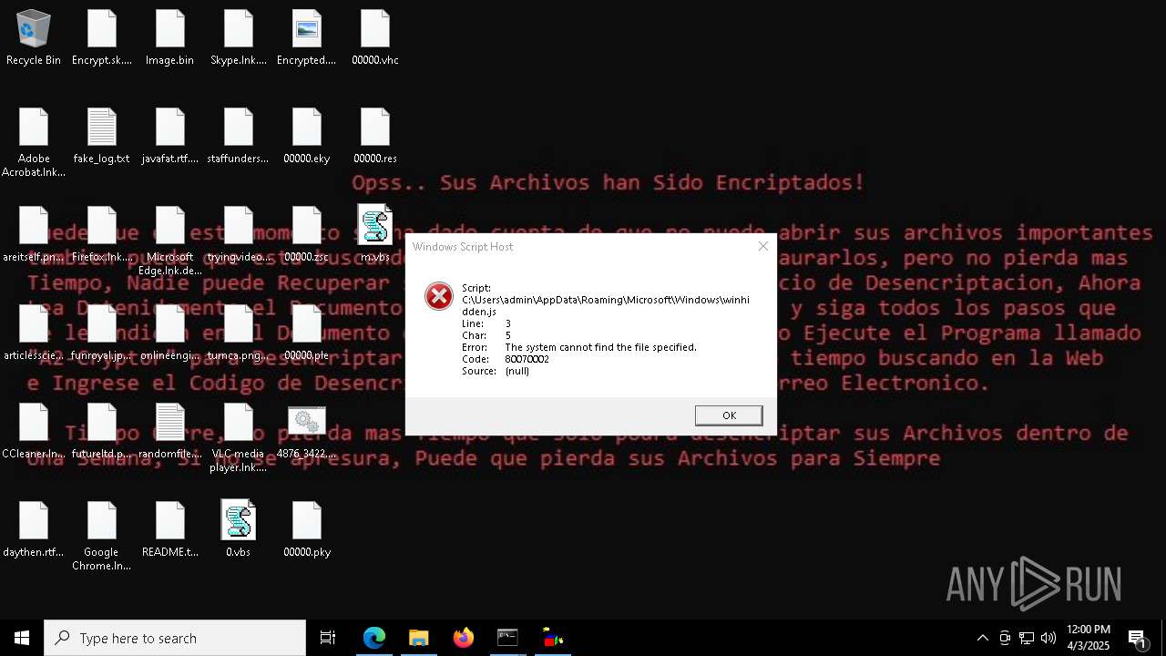Launch Microsoft Edge from the taskbar
Screen dimensions: 1166x656
coord(374,638)
